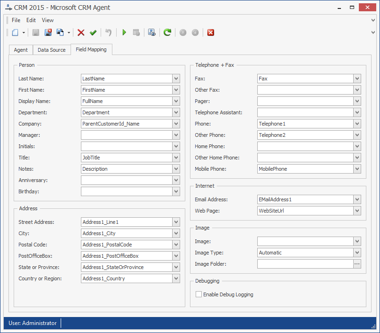
Task: Open the View menu
Action: (47, 20)
